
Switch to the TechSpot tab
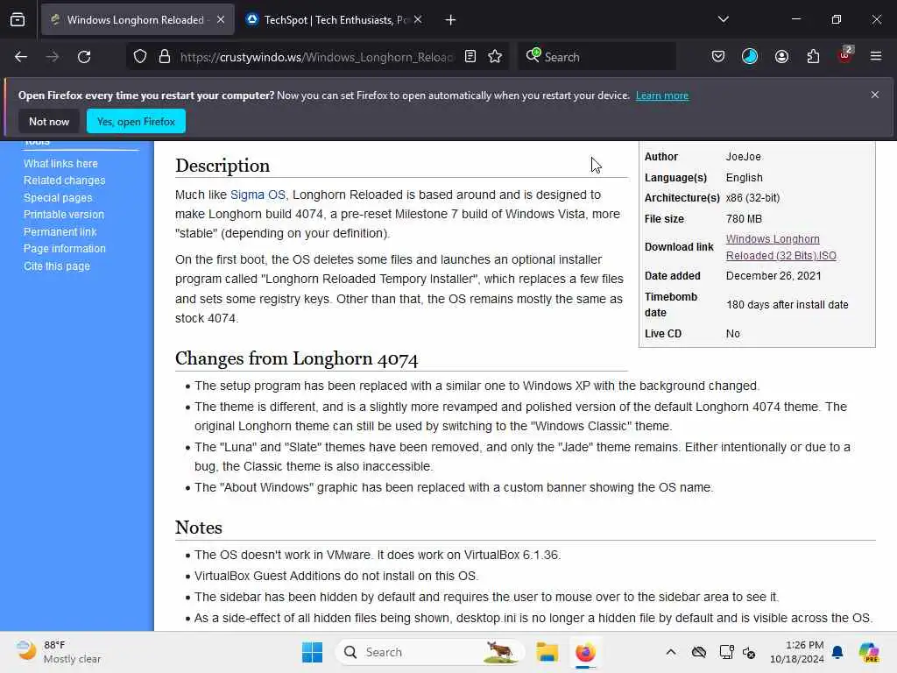(x=335, y=20)
